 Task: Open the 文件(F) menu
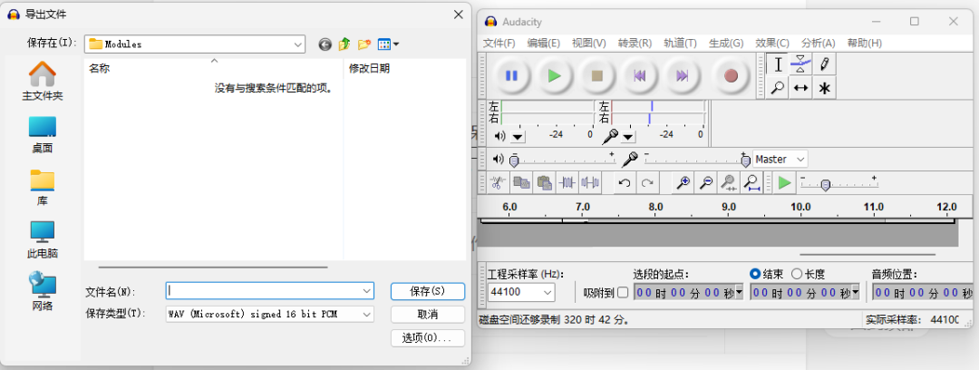[x=499, y=44]
